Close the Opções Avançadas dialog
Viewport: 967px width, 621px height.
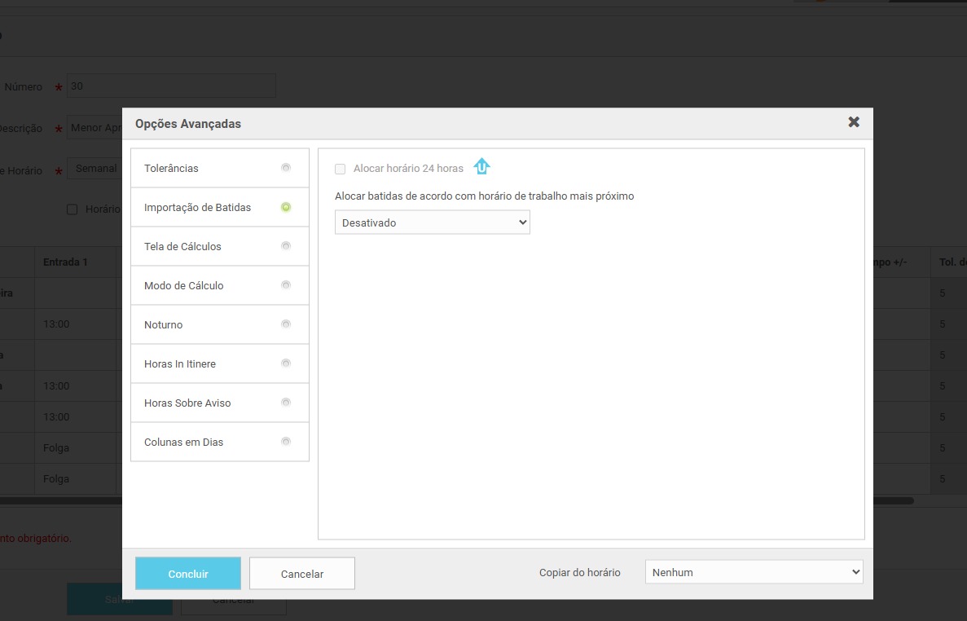coord(853,122)
